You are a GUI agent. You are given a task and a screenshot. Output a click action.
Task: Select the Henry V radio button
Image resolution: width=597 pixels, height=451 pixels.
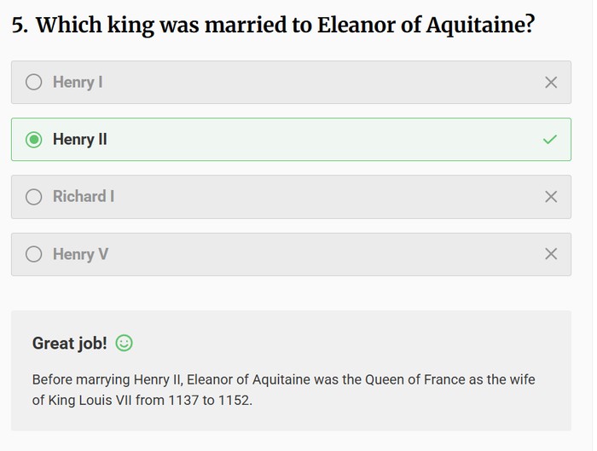34,254
